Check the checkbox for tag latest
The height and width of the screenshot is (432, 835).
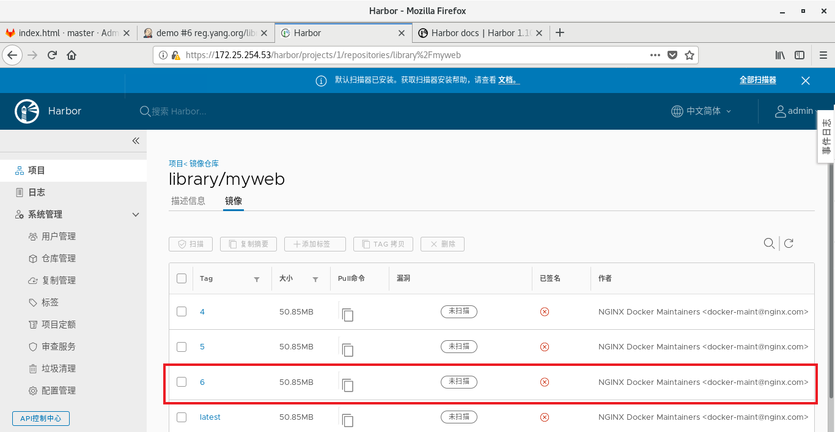pyautogui.click(x=182, y=417)
